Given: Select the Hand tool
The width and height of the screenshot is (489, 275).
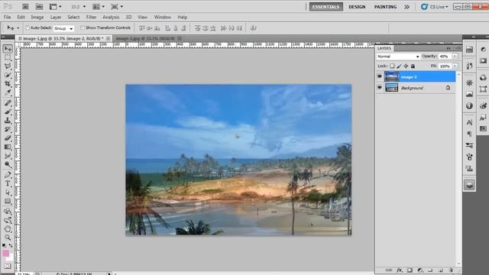Looking at the screenshot, I should [x=8, y=229].
